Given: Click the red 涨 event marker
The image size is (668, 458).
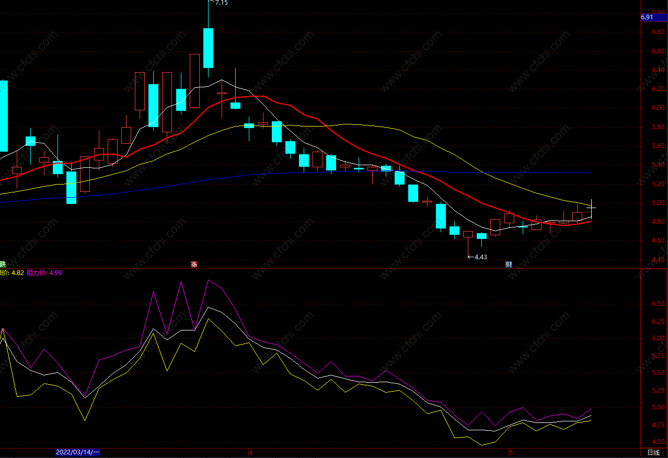Looking at the screenshot, I should pos(194,264).
